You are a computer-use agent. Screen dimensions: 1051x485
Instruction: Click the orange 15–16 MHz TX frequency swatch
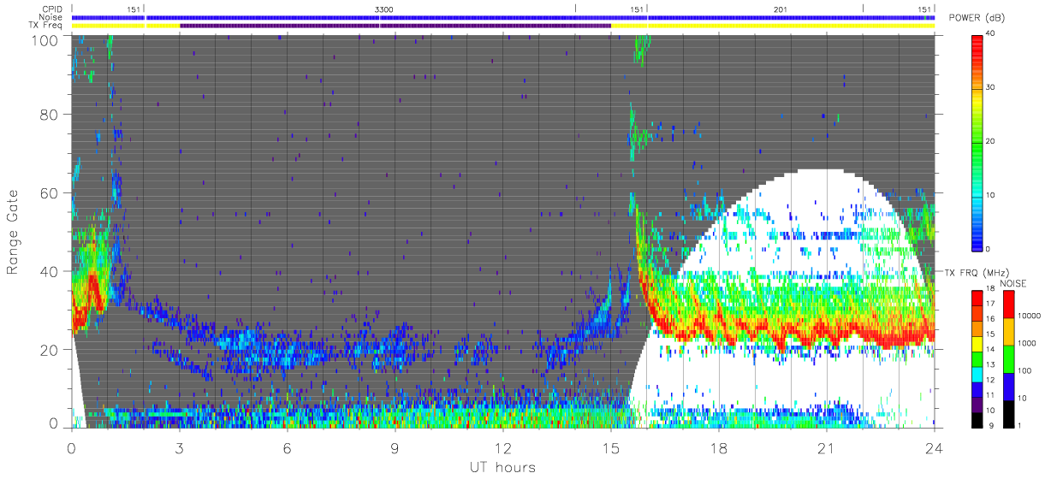coord(977,328)
